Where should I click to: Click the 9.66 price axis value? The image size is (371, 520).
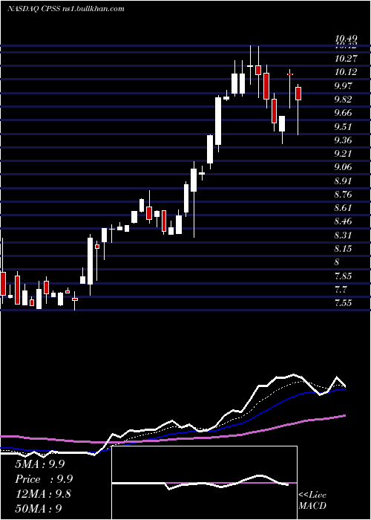(344, 113)
